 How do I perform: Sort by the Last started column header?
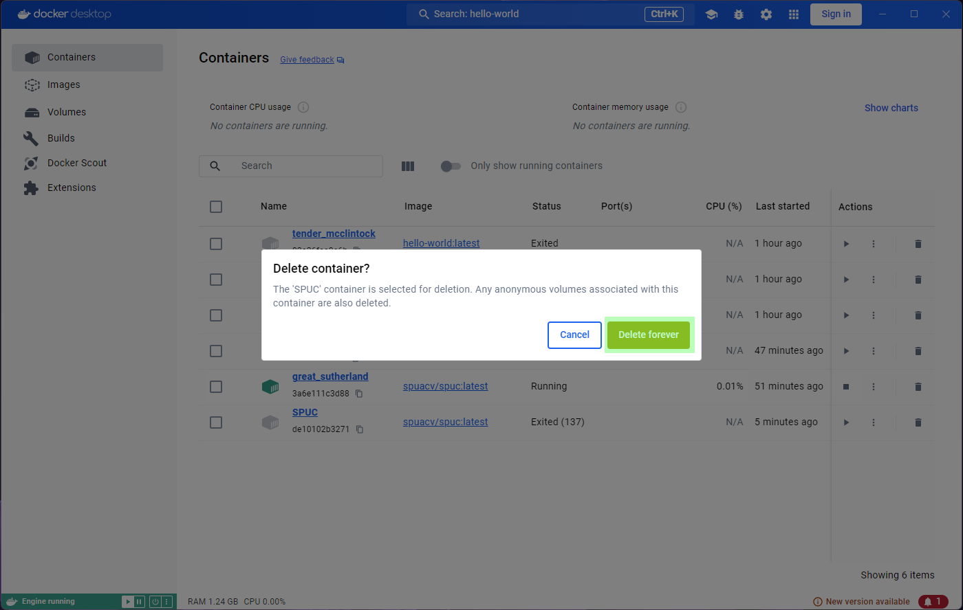[x=782, y=206]
